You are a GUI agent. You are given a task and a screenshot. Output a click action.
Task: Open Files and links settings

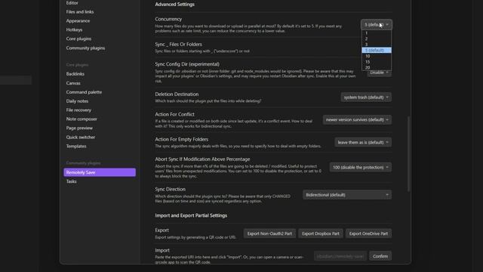click(80, 12)
